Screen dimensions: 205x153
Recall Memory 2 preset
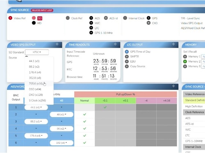pos(185,62)
